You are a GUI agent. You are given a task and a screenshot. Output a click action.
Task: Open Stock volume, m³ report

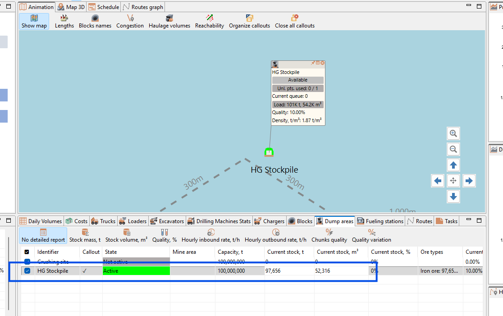pos(126,235)
